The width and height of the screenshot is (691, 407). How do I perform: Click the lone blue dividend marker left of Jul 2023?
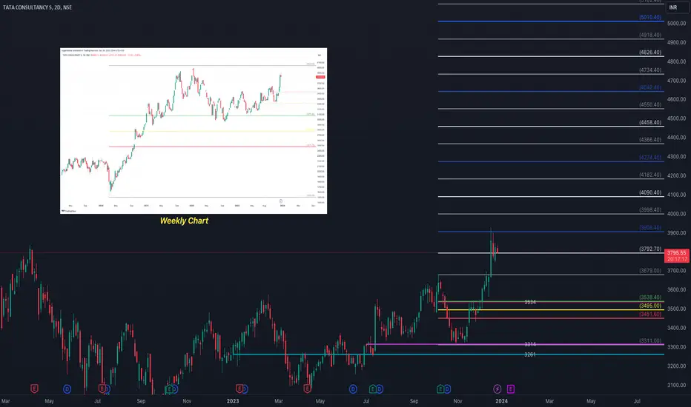[353, 389]
